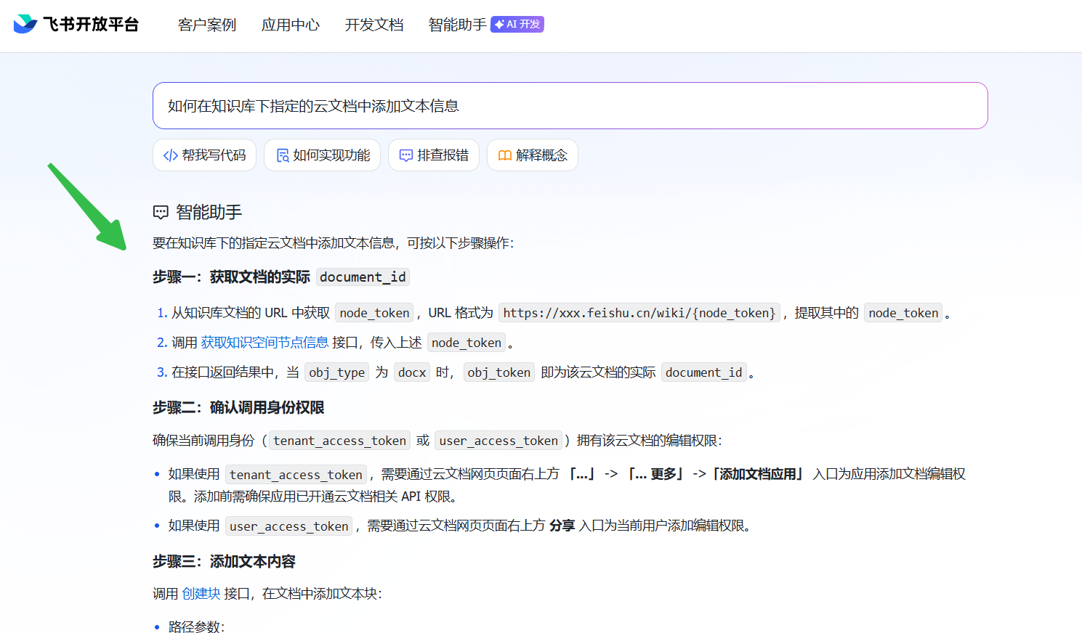Click the bold 添加文档应用 text

pos(757,474)
